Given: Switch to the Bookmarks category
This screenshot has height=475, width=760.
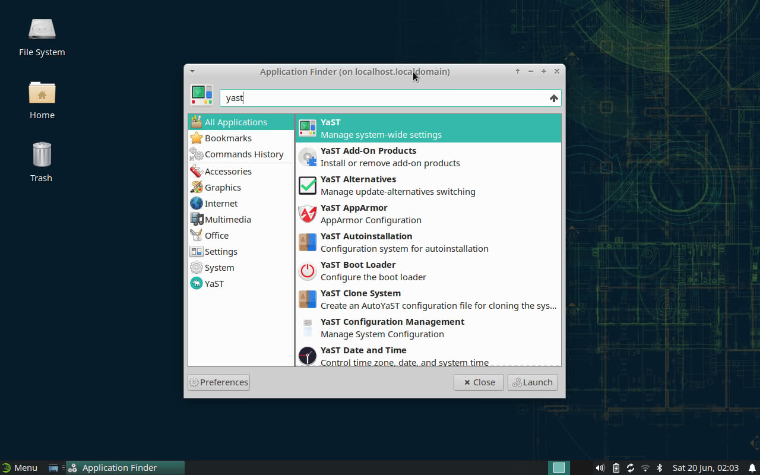Looking at the screenshot, I should (227, 138).
